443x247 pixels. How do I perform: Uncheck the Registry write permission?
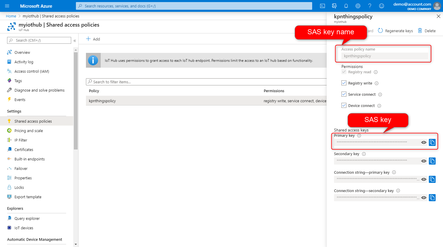[344, 83]
